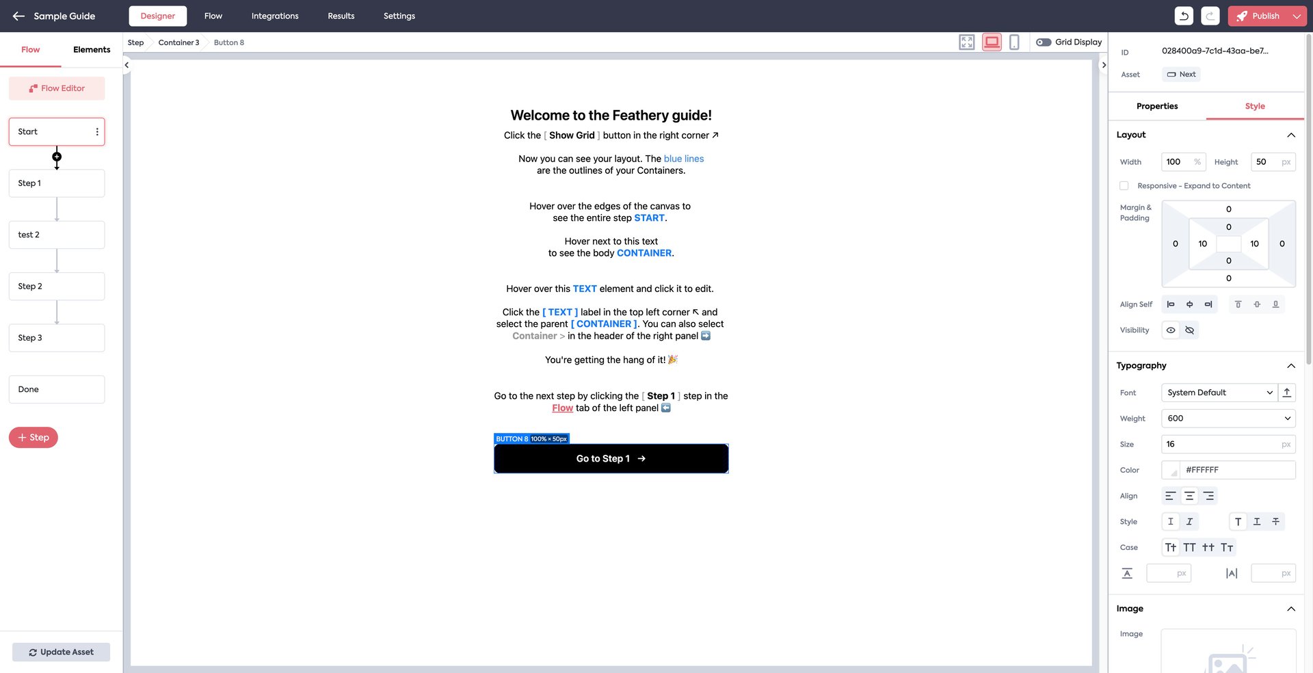Collapse the Layout section
Viewport: 1313px width, 673px height.
(x=1291, y=135)
